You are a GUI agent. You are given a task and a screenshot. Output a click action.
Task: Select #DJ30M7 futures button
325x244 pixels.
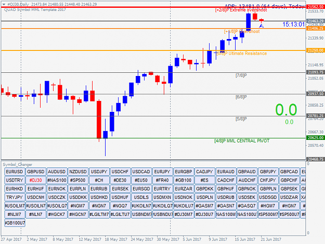tap(184, 214)
